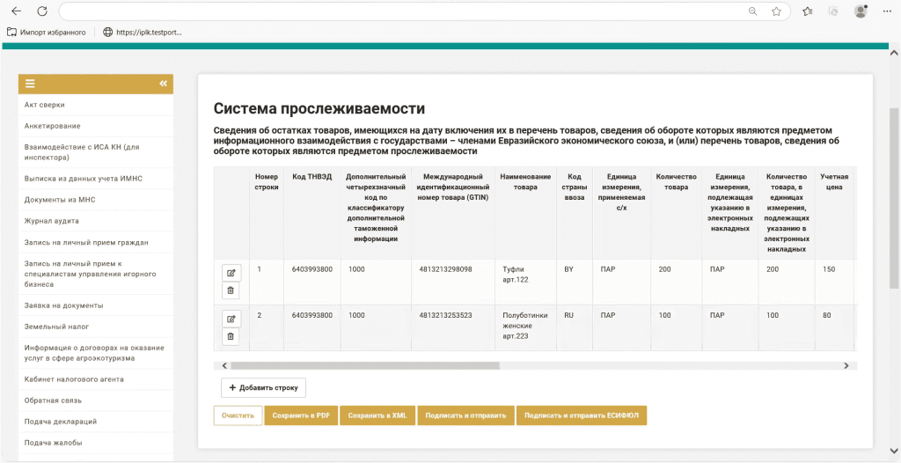Collapse sidebar with double chevron icon
The height and width of the screenshot is (463, 901).
pyautogui.click(x=163, y=84)
